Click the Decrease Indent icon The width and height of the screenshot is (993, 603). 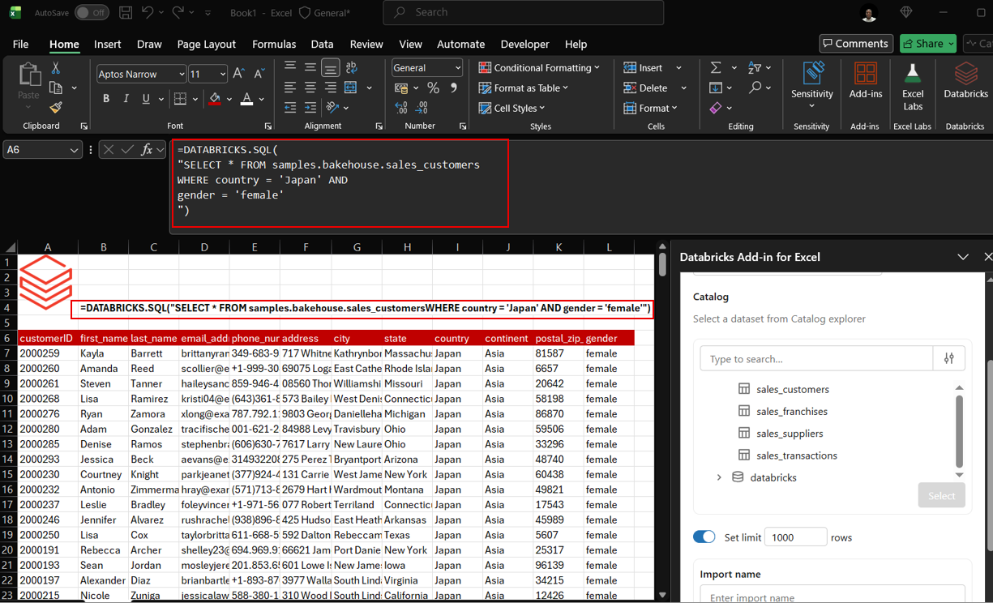click(x=290, y=107)
